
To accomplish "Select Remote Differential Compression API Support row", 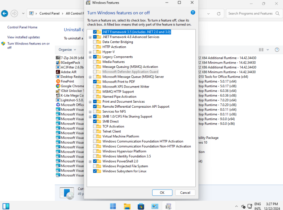I will (136, 107).
